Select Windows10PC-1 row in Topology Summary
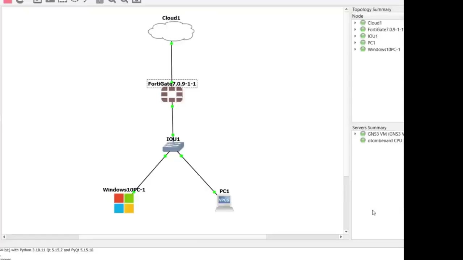Screen dimensions: 463x260 click(378, 49)
